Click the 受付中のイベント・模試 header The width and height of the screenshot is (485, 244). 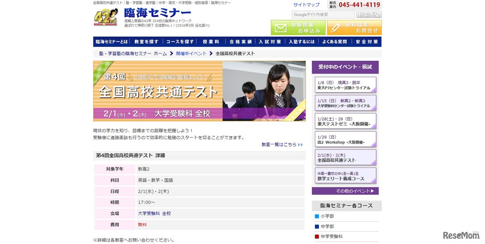coord(345,67)
